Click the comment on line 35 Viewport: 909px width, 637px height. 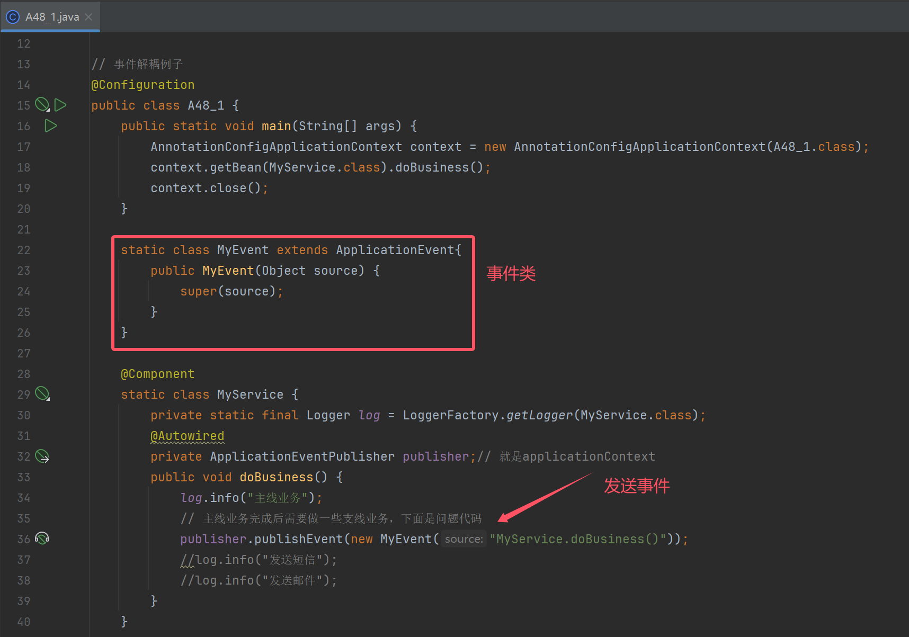coord(331,518)
